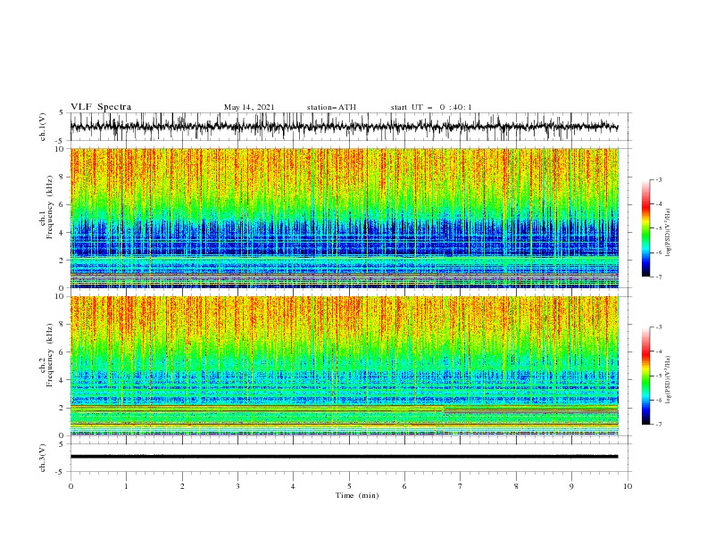Click the ch.3 flat black waveform trace
This screenshot has width=707, height=546.
(x=344, y=457)
